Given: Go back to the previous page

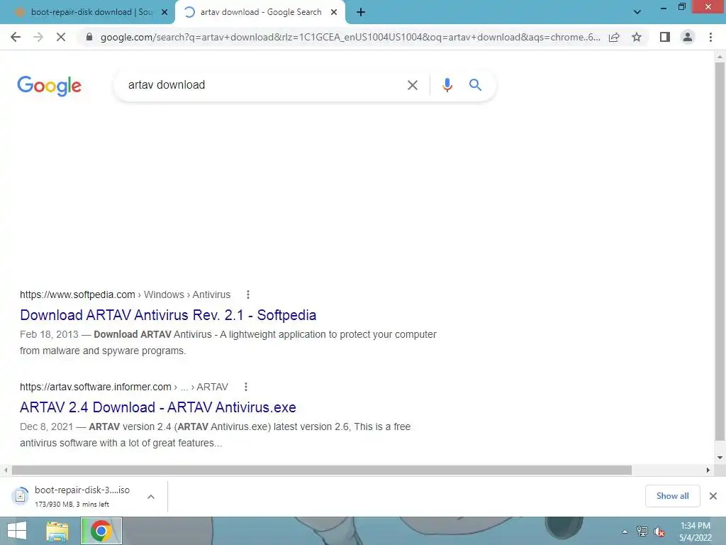Looking at the screenshot, I should 16,37.
